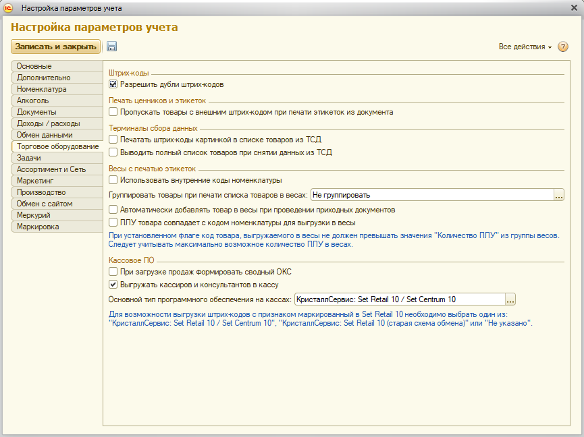584x437 pixels.
Task: Click the Весы с печатью этикеток heading
Action: coord(152,169)
